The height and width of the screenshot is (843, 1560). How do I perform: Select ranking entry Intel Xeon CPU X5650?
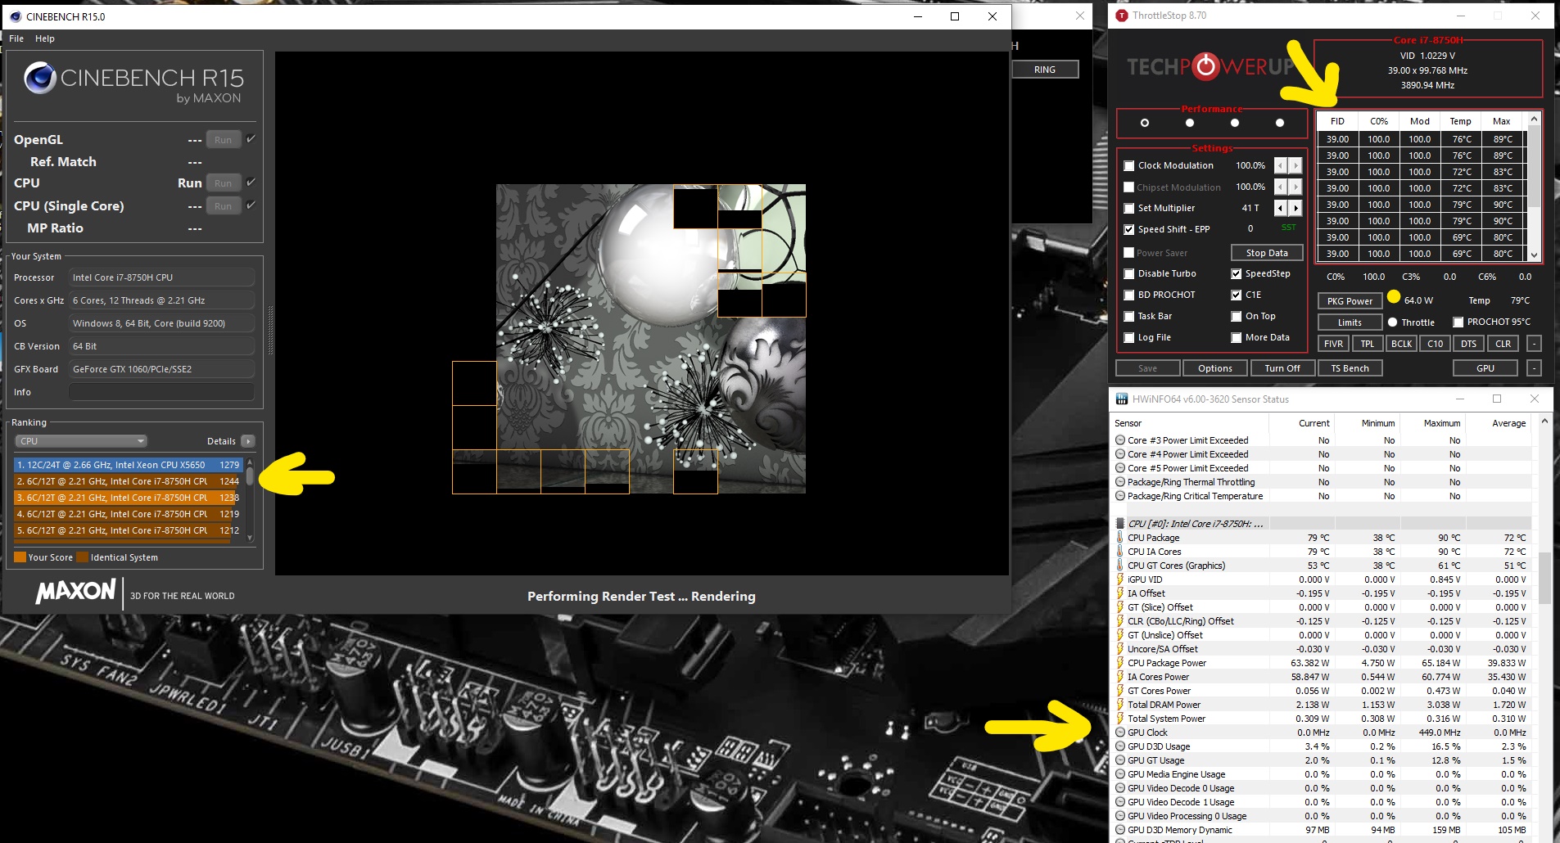point(128,465)
